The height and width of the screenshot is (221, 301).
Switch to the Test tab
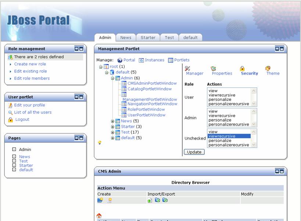point(169,37)
